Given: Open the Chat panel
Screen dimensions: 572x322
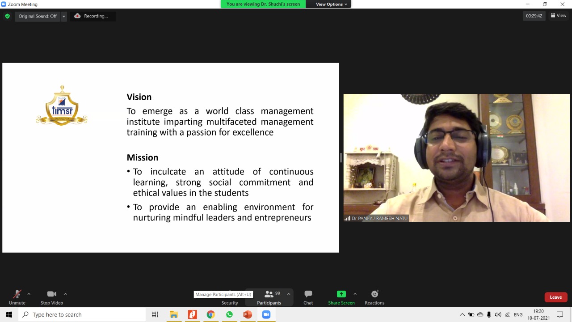Looking at the screenshot, I should [308, 297].
